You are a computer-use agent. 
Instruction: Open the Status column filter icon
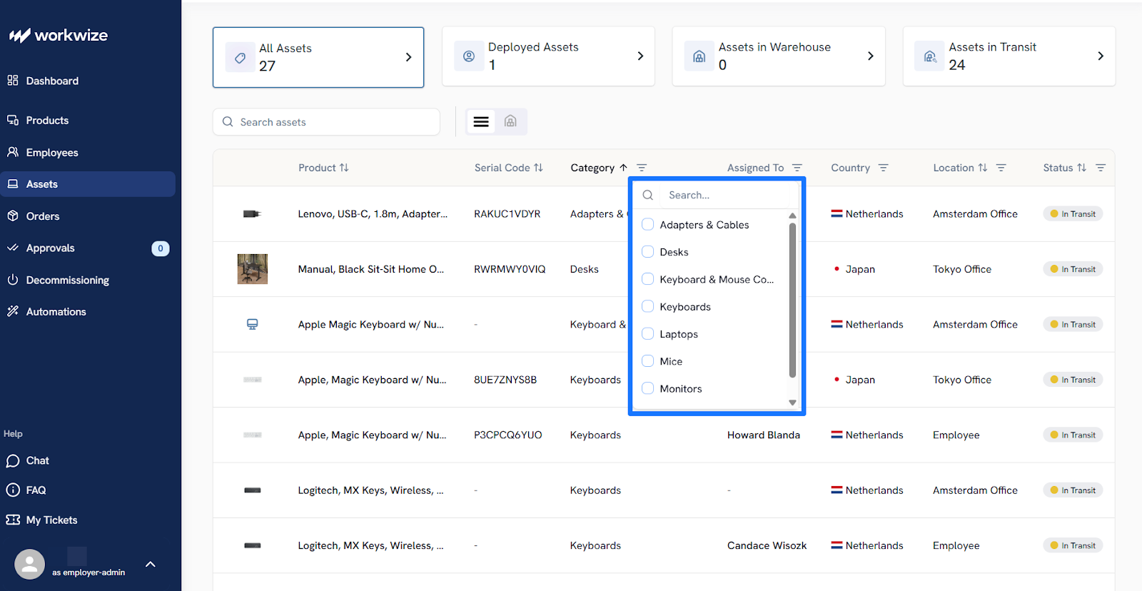pyautogui.click(x=1101, y=168)
